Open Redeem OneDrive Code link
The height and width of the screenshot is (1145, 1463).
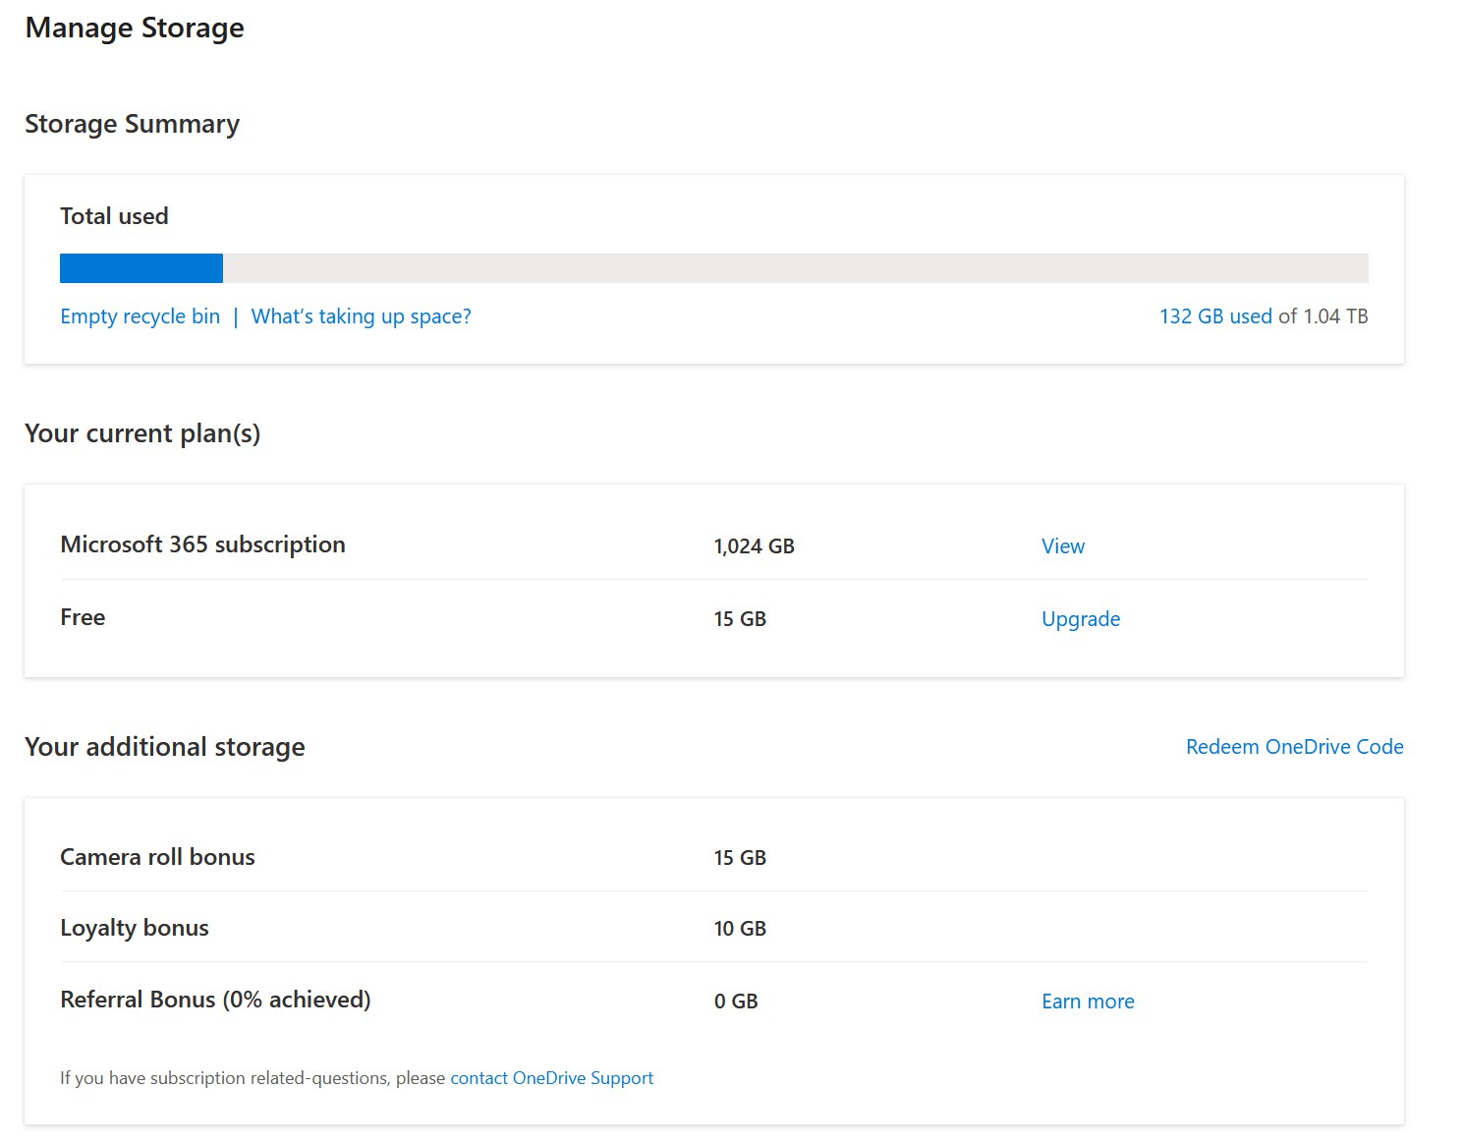[x=1294, y=747]
